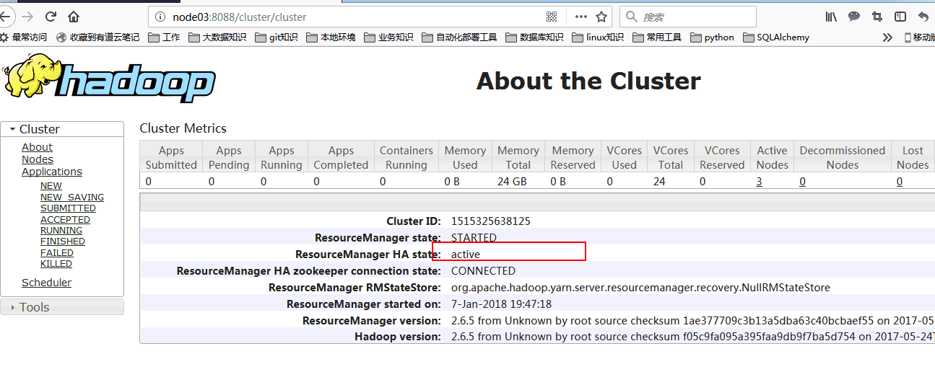Viewport: 935px width, 385px height.
Task: Open site information icon in address bar
Action: (x=160, y=17)
